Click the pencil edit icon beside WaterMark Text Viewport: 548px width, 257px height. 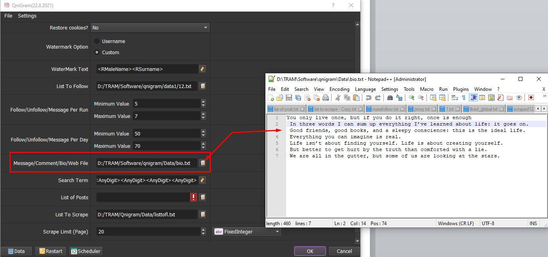(x=202, y=69)
